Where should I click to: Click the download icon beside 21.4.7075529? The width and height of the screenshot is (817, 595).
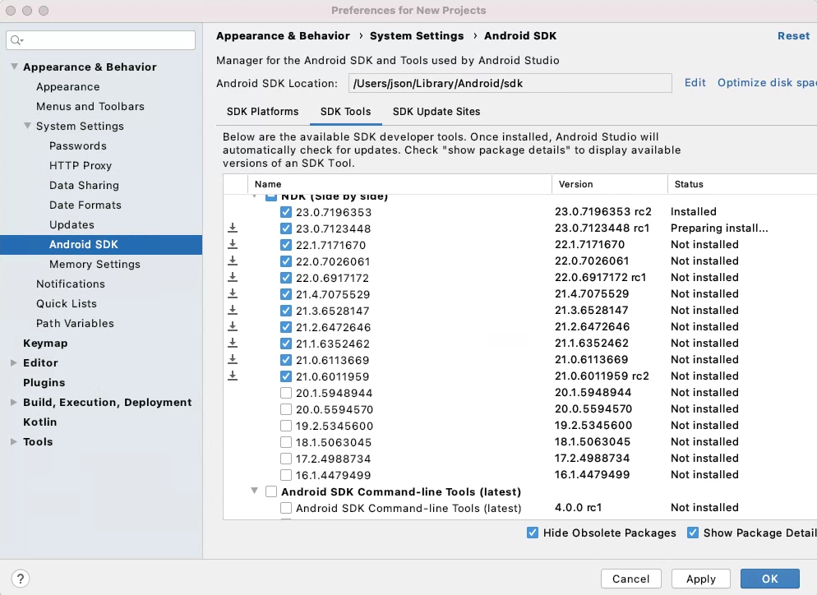pyautogui.click(x=233, y=293)
